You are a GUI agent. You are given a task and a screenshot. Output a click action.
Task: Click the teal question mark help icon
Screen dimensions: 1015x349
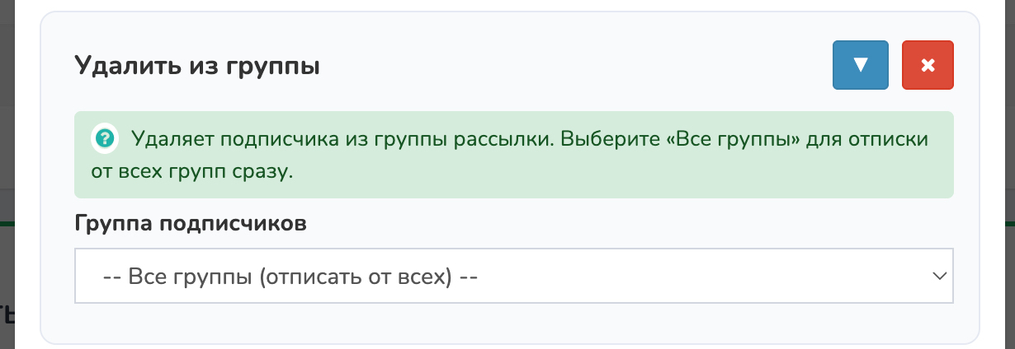pyautogui.click(x=104, y=137)
